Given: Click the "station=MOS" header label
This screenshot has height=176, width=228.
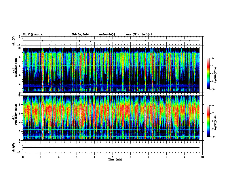Looking at the screenshot, I should 107,35.
